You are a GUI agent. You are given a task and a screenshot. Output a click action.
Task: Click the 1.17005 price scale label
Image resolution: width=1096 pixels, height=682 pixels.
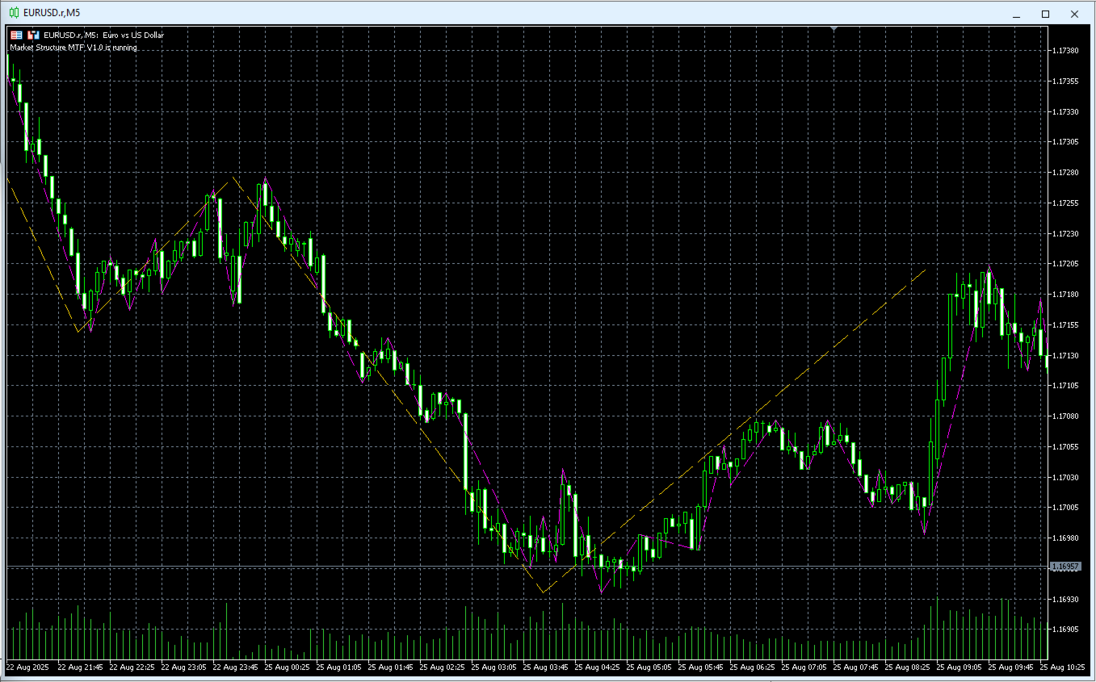tap(1066, 508)
